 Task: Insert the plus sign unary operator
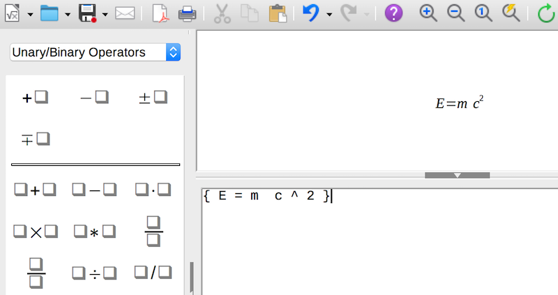36,97
